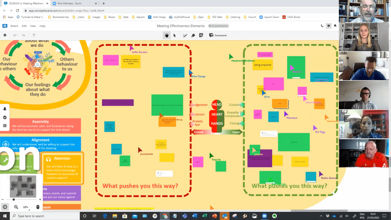Add a comment with Comment tool
Image resolution: width=391 pixels, height=220 pixels.
(218, 35)
